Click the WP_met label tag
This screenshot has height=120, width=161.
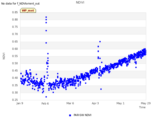pyautogui.click(x=28, y=10)
